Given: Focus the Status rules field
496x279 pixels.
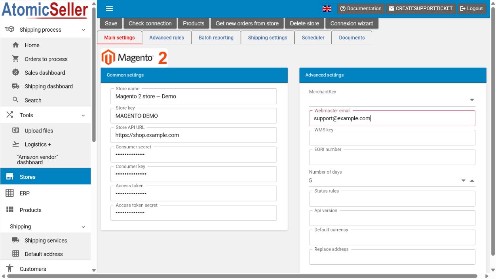Looking at the screenshot, I should click(x=392, y=199).
